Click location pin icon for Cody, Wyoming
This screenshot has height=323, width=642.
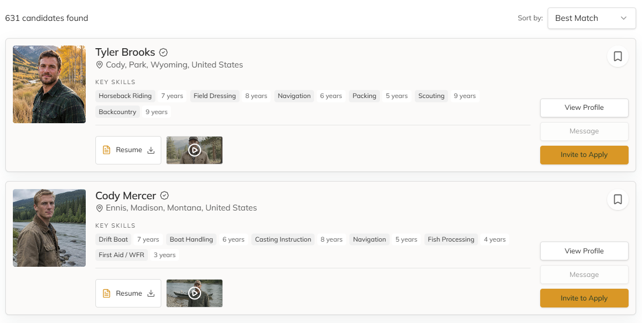coord(99,65)
